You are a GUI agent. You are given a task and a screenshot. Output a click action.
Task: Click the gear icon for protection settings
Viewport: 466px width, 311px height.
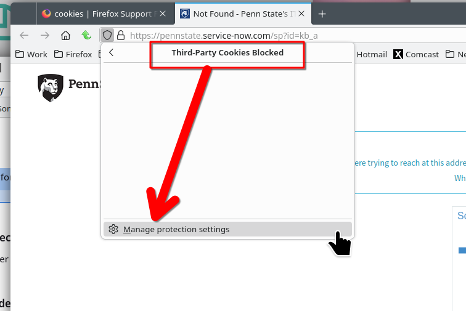tap(113, 229)
